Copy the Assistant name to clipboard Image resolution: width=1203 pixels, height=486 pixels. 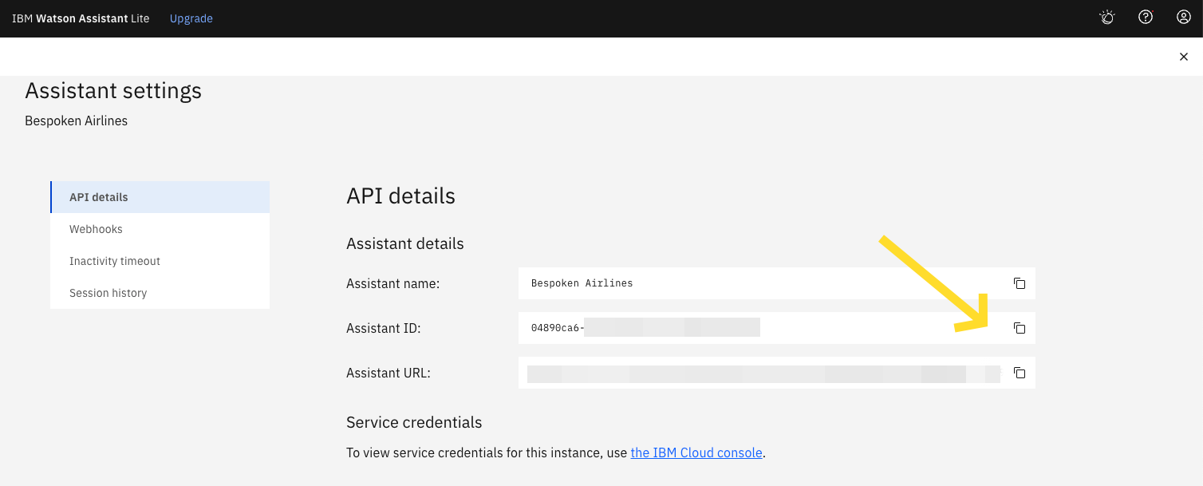point(1019,283)
